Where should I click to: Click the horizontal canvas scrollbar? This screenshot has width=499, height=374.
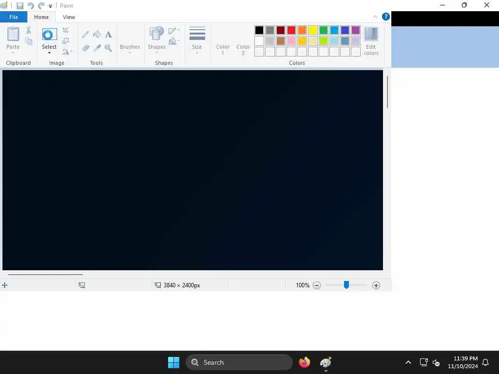(x=45, y=275)
